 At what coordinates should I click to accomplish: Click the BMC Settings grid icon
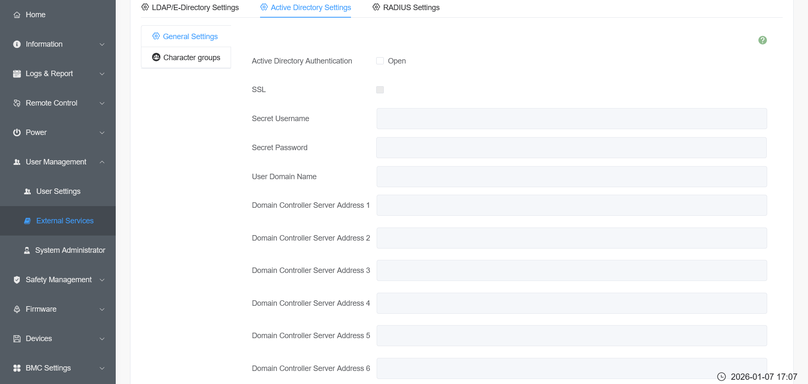click(17, 368)
